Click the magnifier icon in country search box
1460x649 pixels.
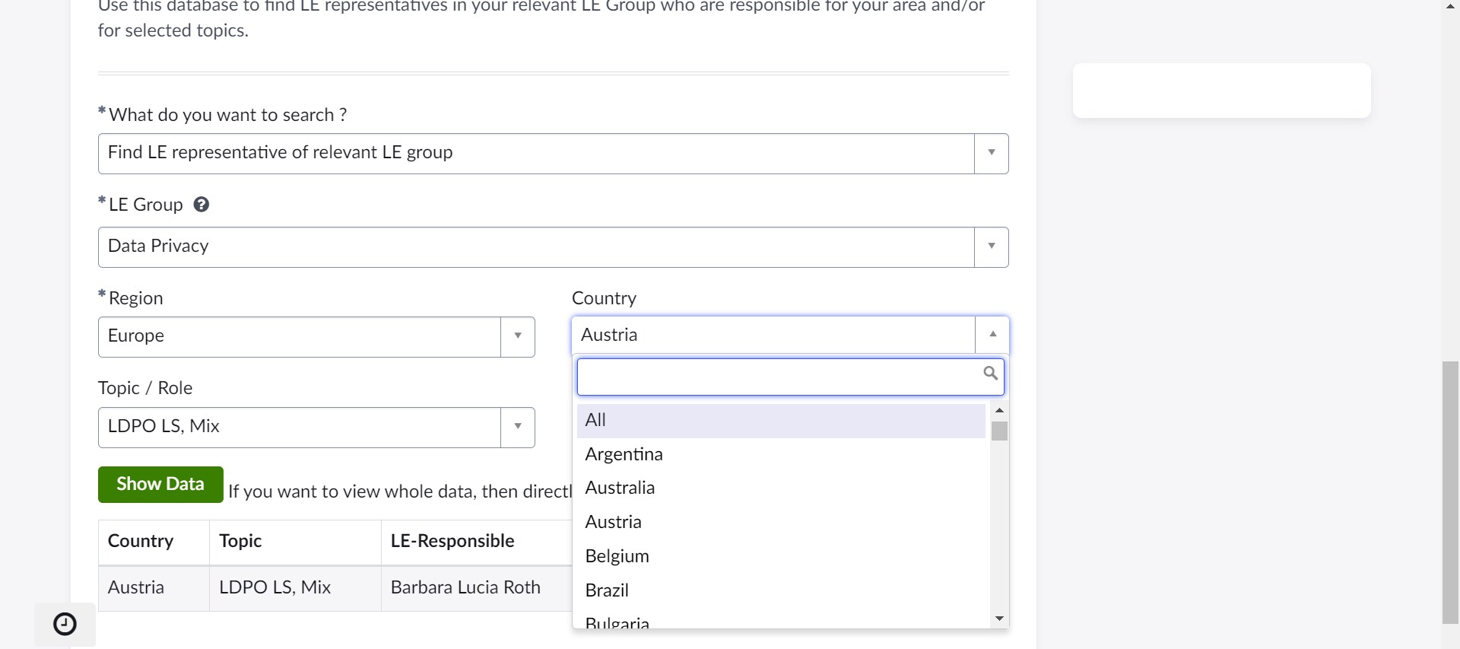[990, 374]
